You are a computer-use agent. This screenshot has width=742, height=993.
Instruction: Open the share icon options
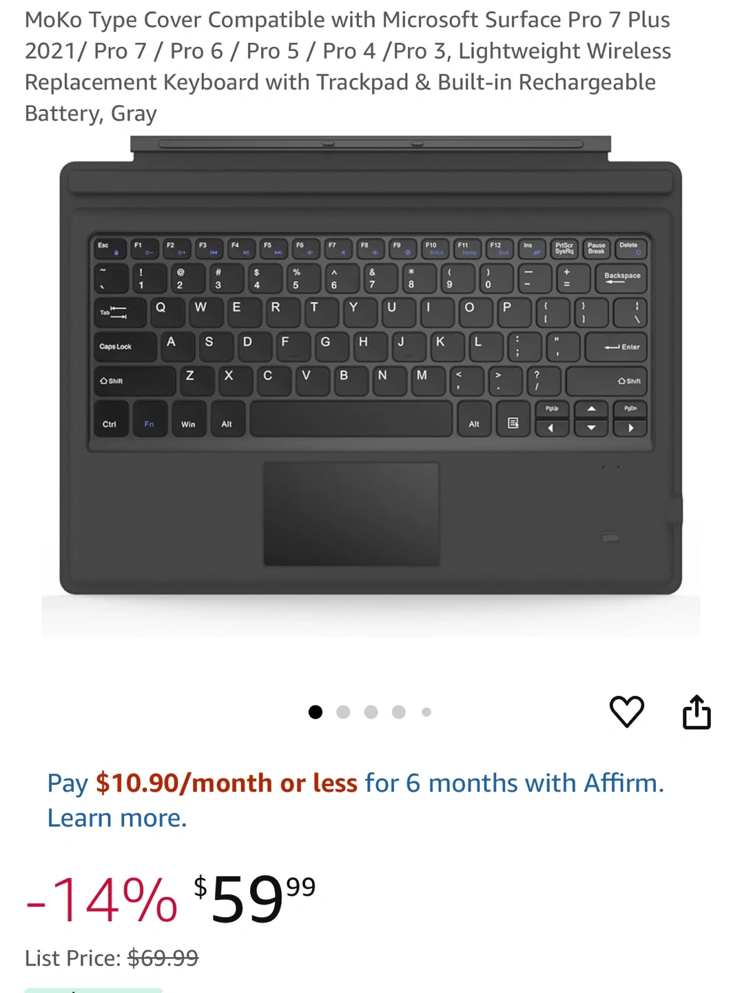pyautogui.click(x=697, y=712)
